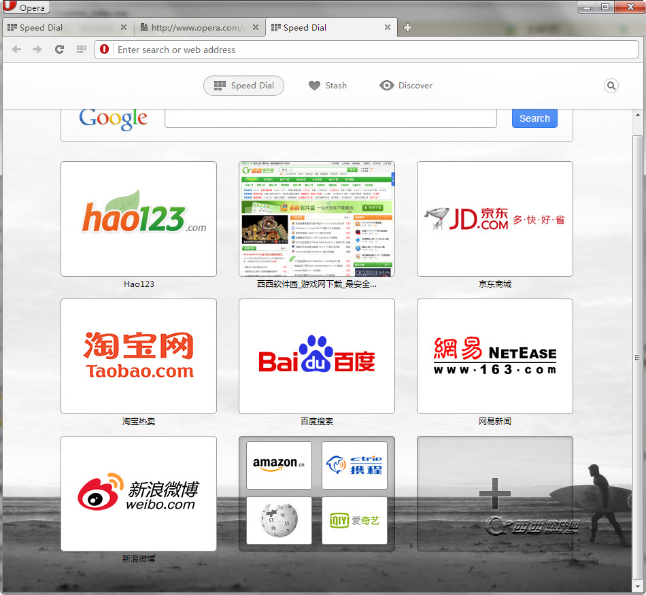Open the Stash view
Viewport: 646px width, 595px height.
pos(328,86)
